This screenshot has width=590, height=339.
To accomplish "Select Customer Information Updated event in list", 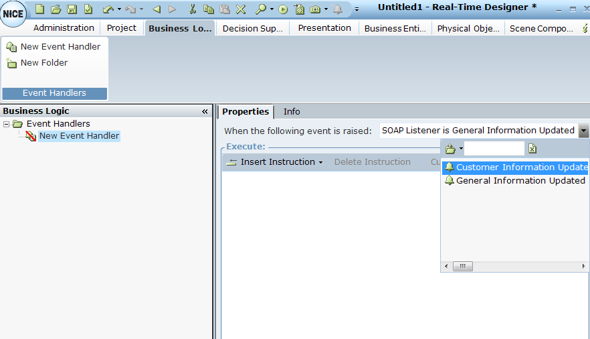I will click(520, 167).
